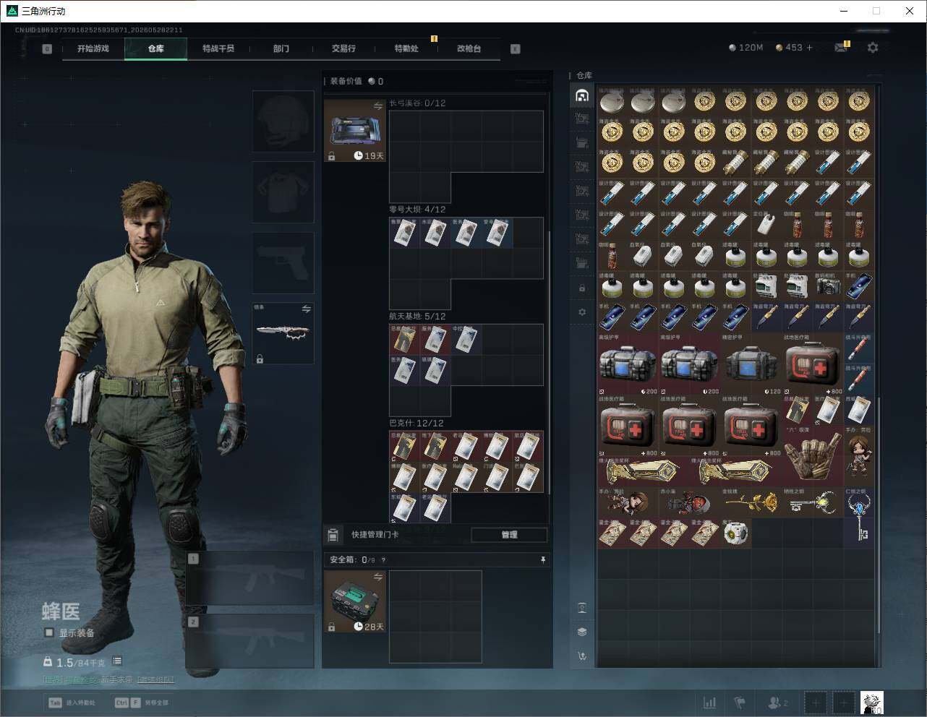
Task: Click the E key hint right of tabs
Action: [x=515, y=49]
